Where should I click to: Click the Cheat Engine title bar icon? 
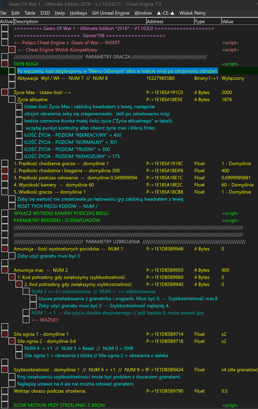point(4,4)
